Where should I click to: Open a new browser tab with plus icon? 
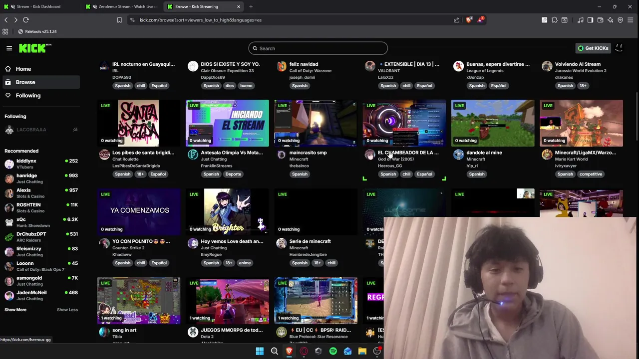click(251, 6)
